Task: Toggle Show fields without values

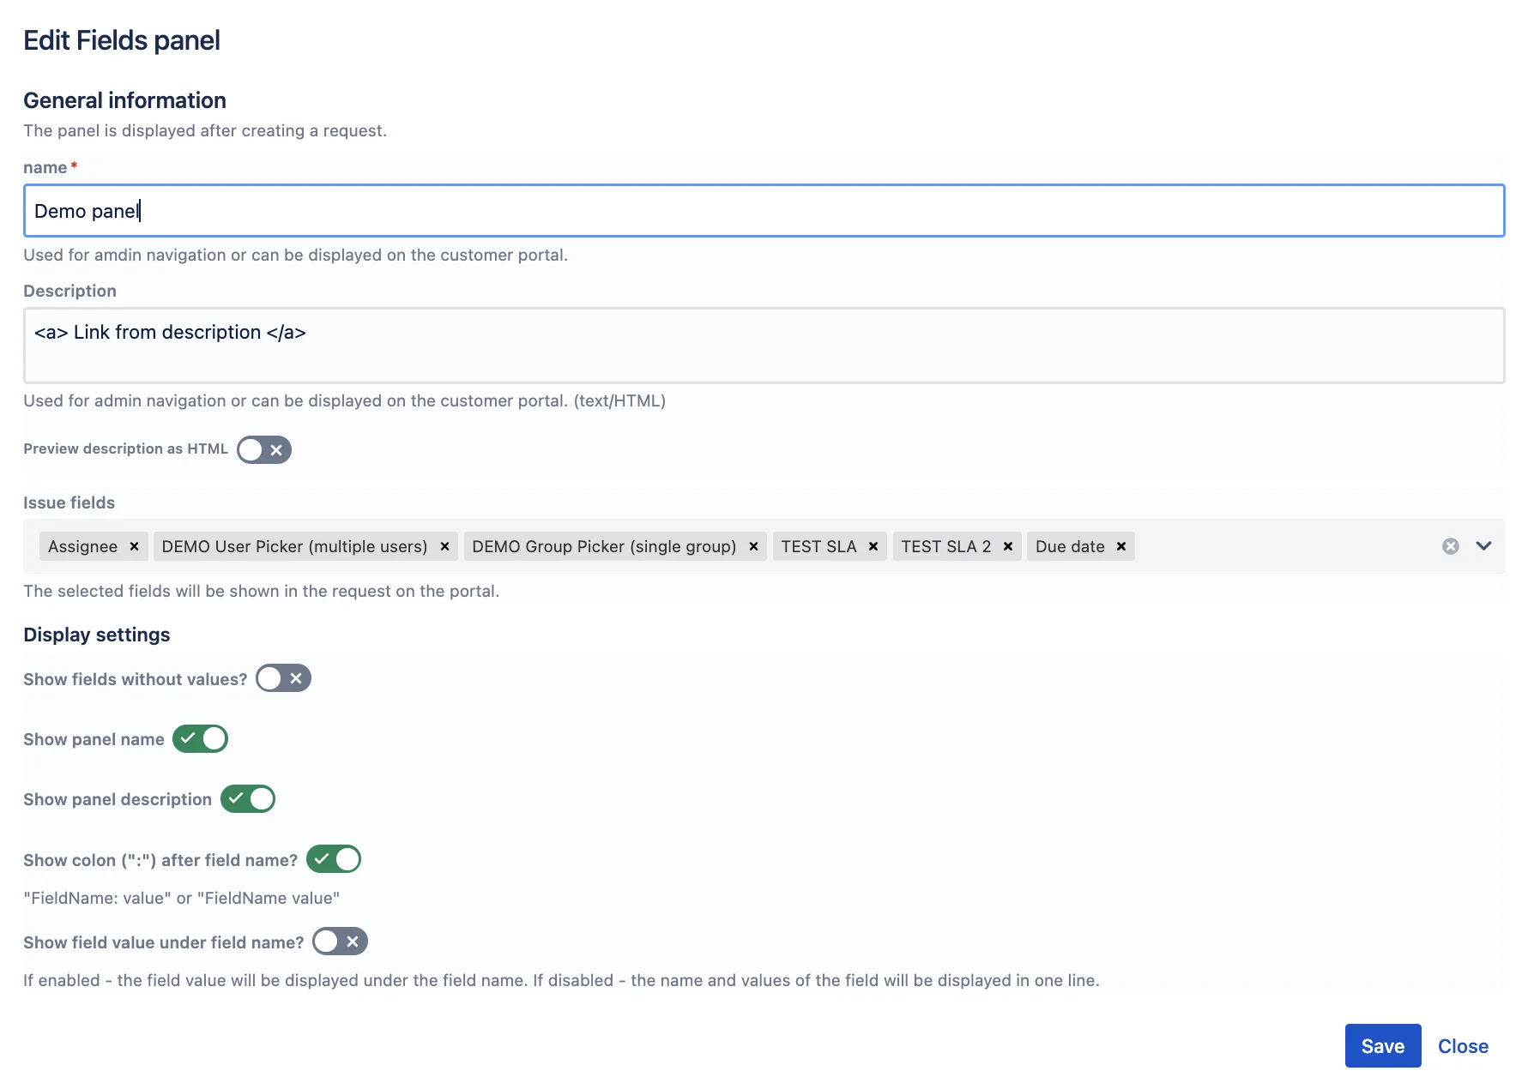Action: click(x=283, y=678)
